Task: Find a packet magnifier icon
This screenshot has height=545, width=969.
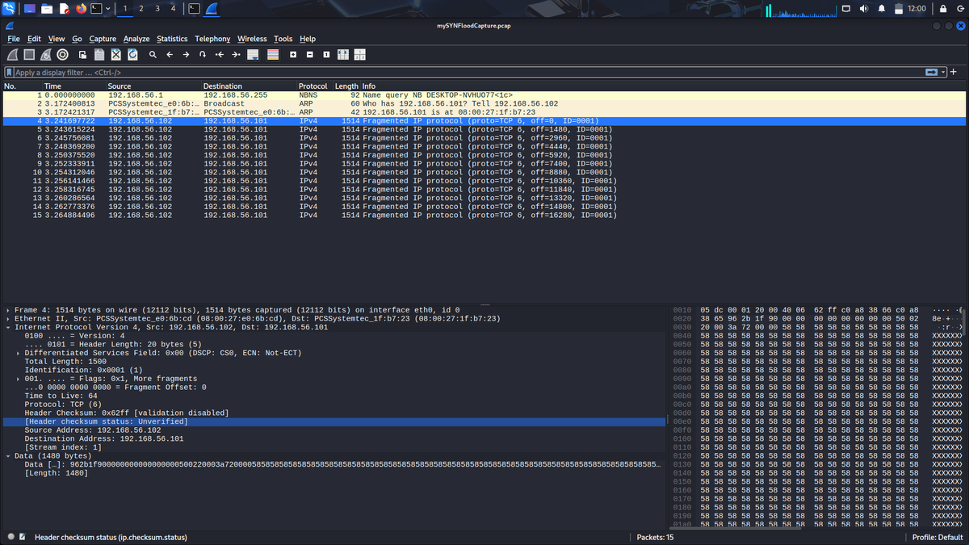Action: [153, 55]
